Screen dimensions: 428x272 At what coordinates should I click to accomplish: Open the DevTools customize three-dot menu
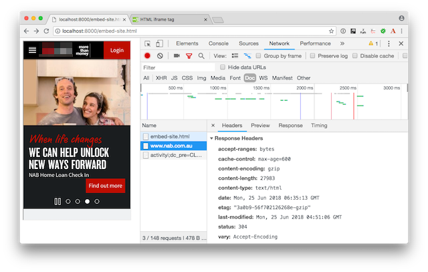tap(389, 43)
